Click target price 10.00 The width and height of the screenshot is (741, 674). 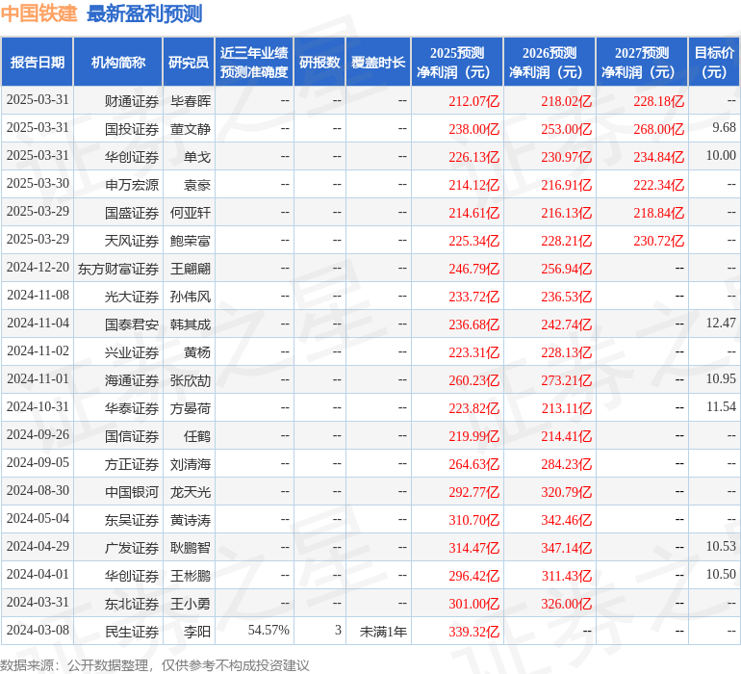(721, 156)
